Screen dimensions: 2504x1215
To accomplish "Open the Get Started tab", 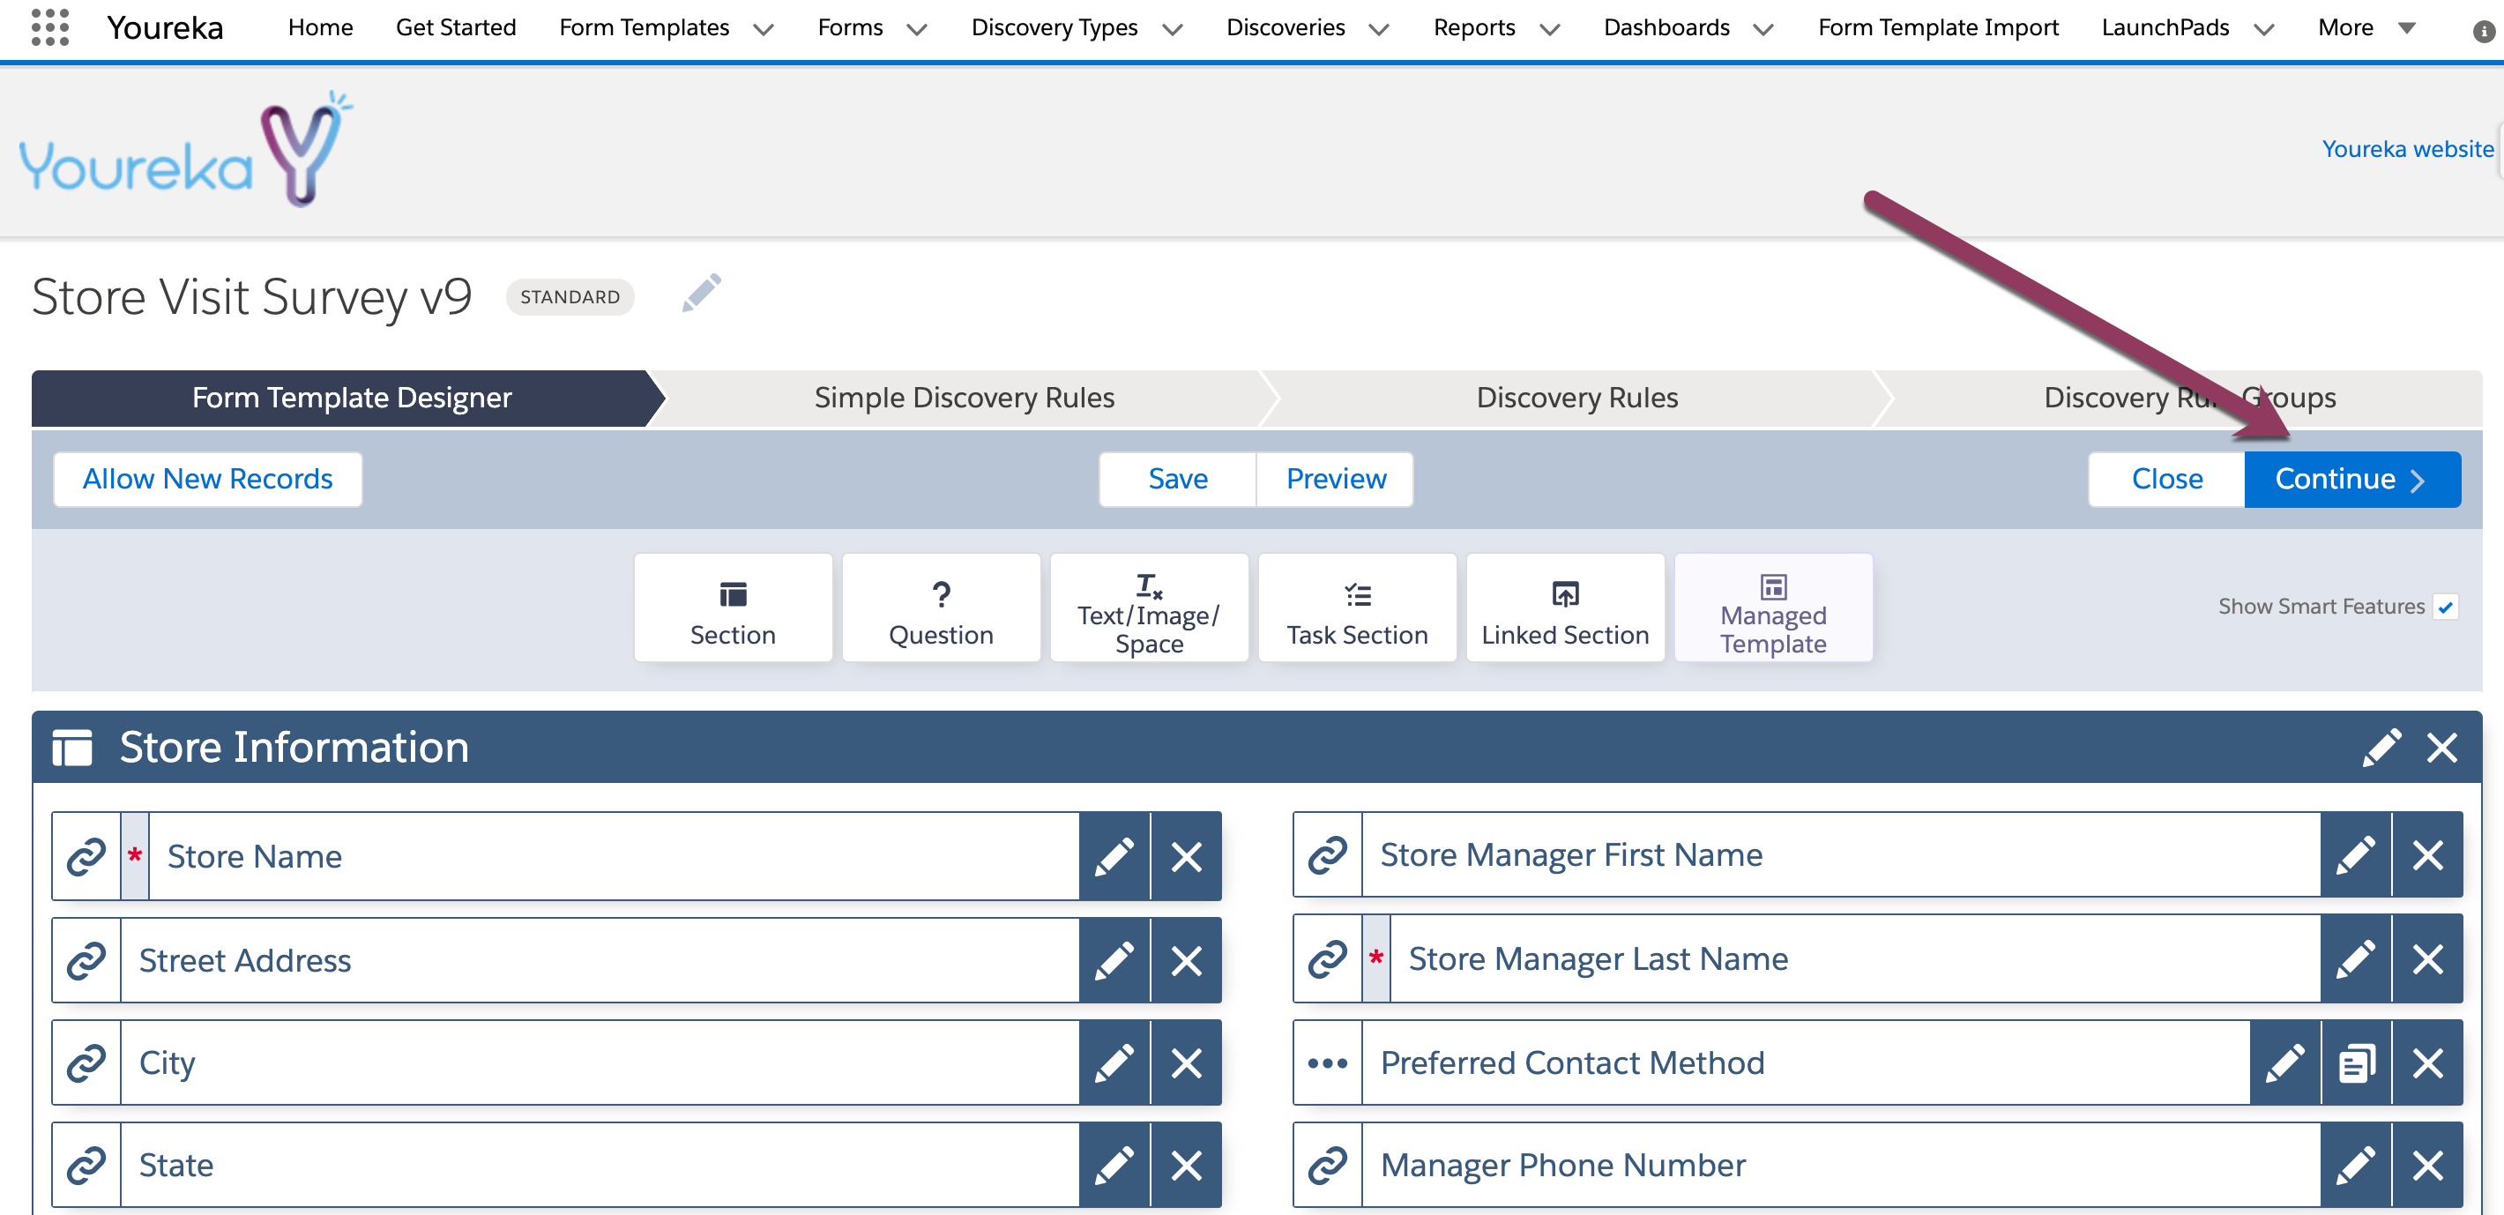I will click(x=455, y=27).
